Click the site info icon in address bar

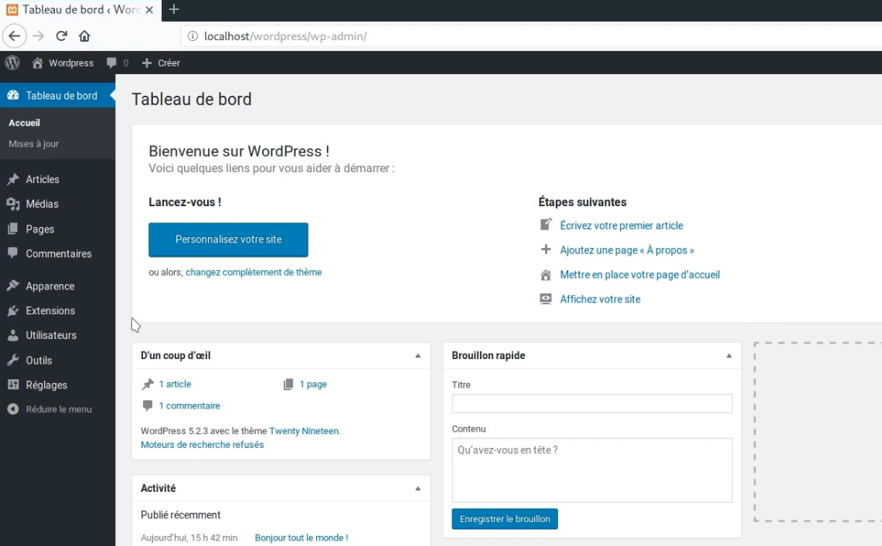click(x=192, y=36)
